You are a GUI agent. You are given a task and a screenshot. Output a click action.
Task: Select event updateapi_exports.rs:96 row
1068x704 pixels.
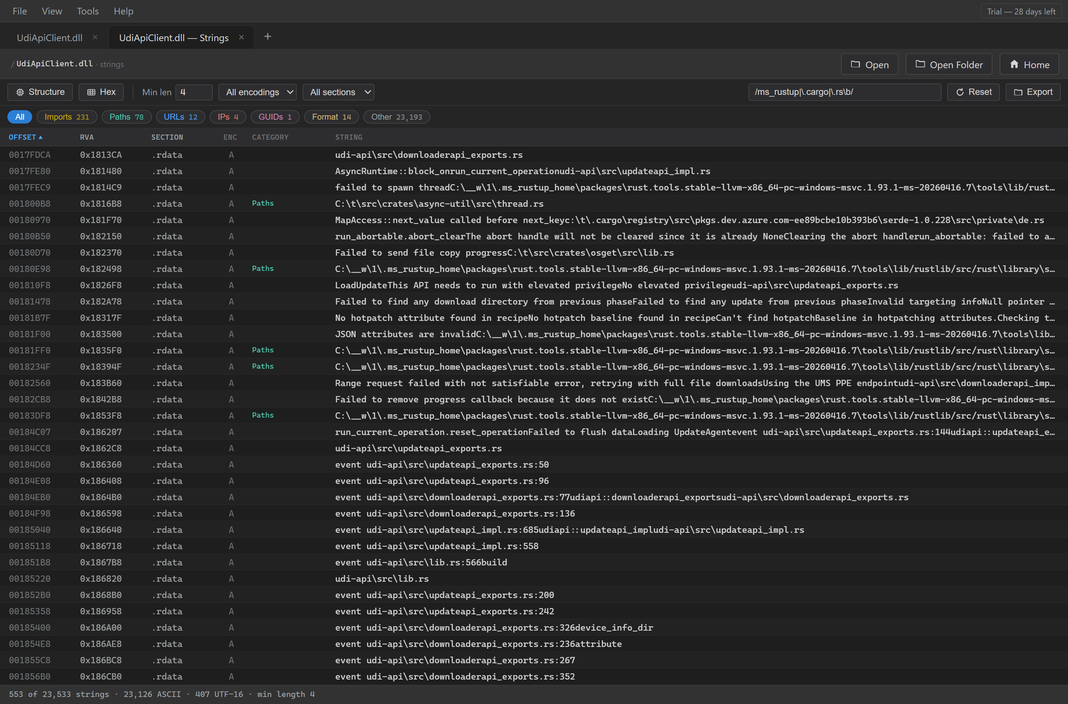(x=534, y=481)
